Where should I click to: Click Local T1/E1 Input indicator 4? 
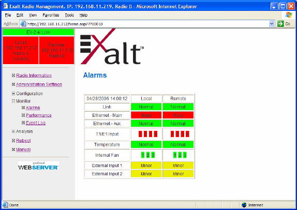[x=156, y=134]
